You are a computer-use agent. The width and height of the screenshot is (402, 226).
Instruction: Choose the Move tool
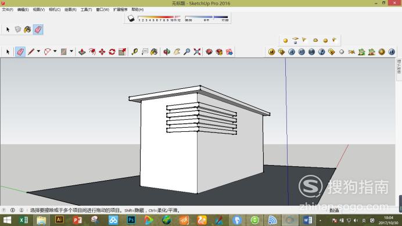pyautogui.click(x=102, y=52)
